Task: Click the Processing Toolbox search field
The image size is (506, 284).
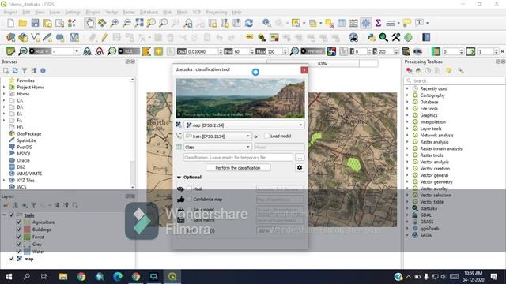Action: coord(455,80)
